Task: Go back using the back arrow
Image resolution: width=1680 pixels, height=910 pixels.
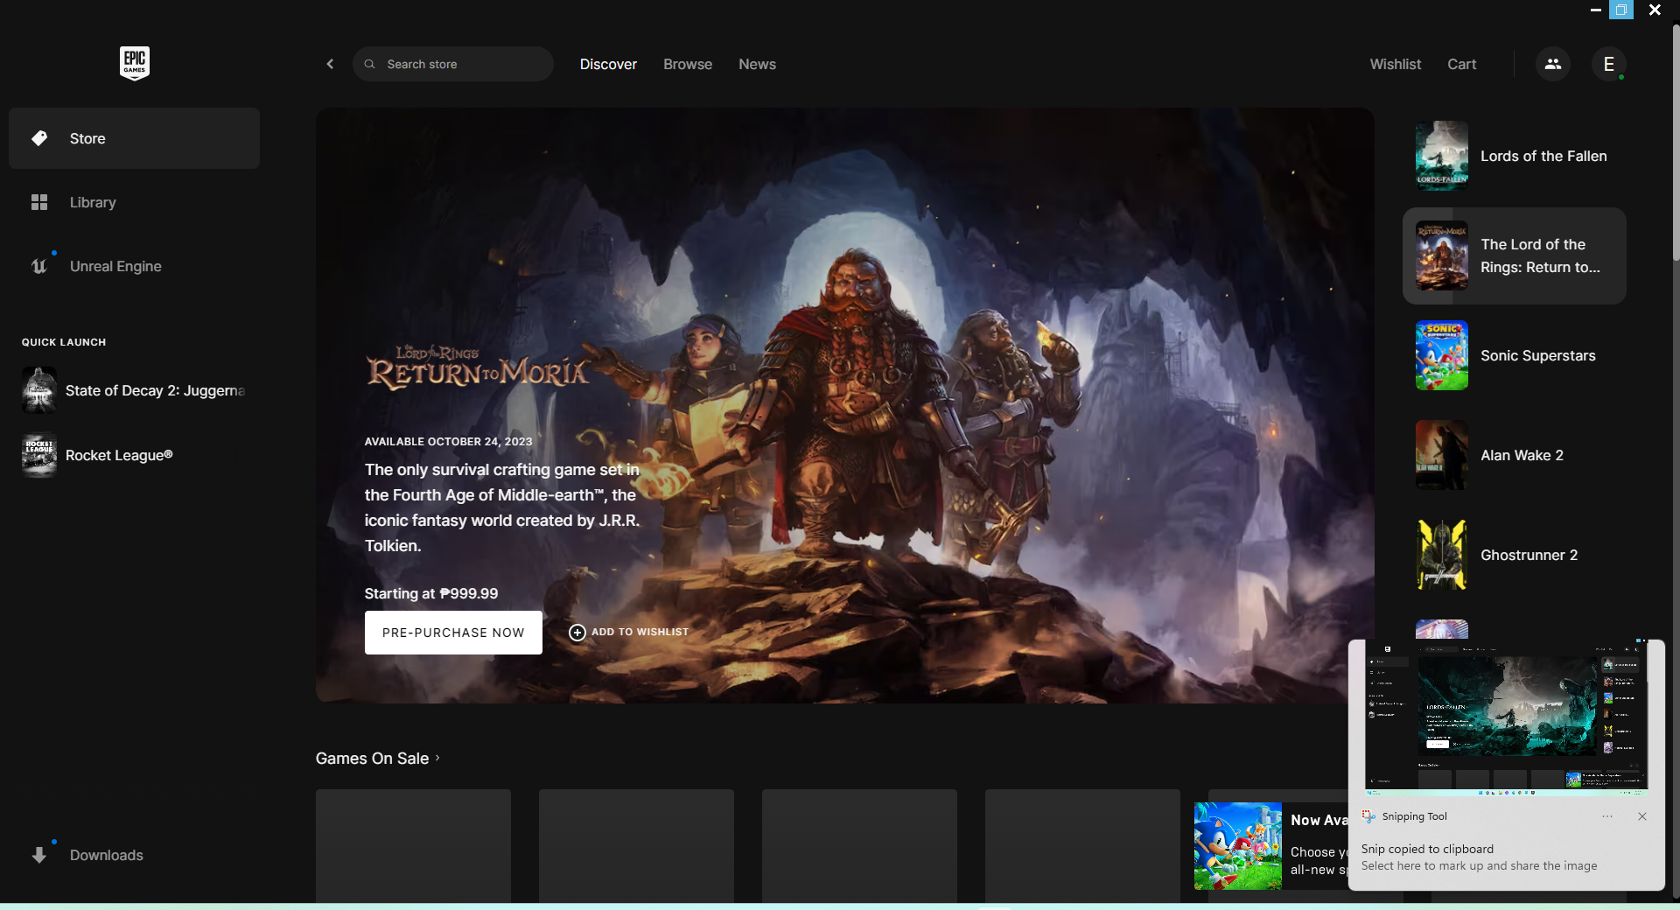Action: (x=330, y=64)
